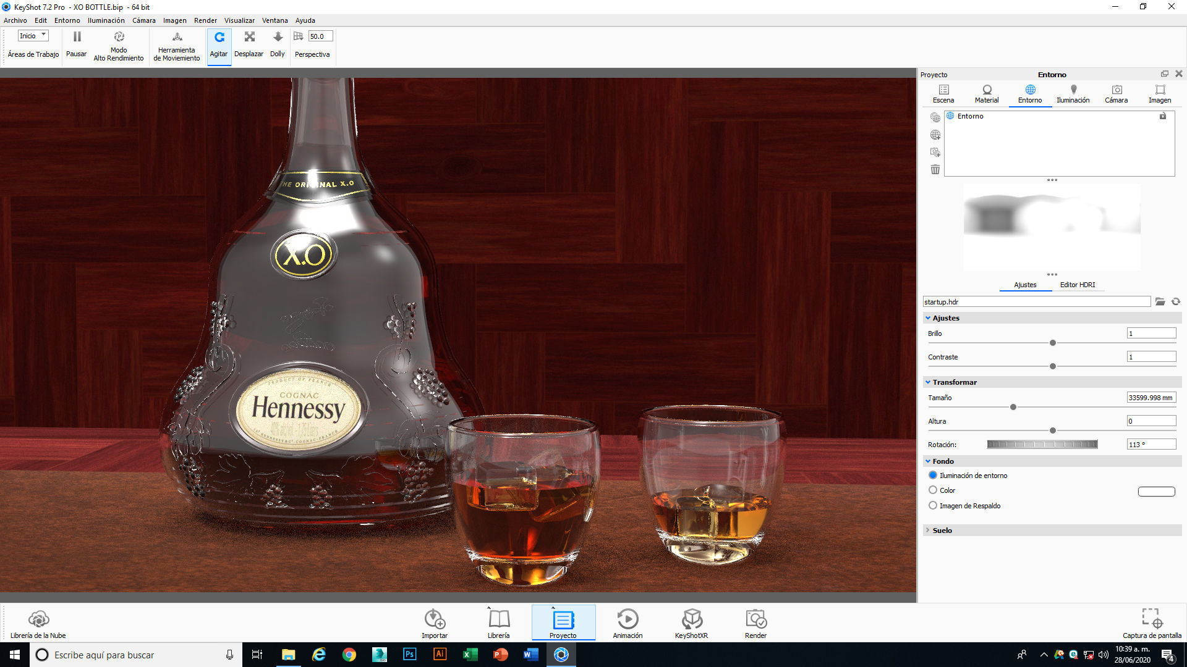The image size is (1187, 667).
Task: Click the Brillo slider handle
Action: pos(1053,343)
